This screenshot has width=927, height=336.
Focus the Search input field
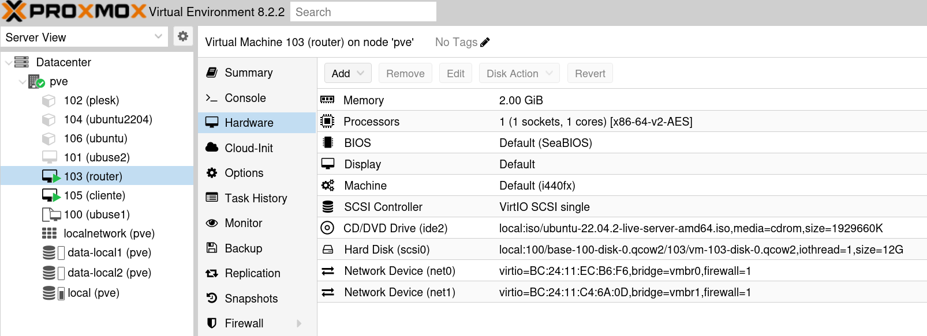coord(363,12)
